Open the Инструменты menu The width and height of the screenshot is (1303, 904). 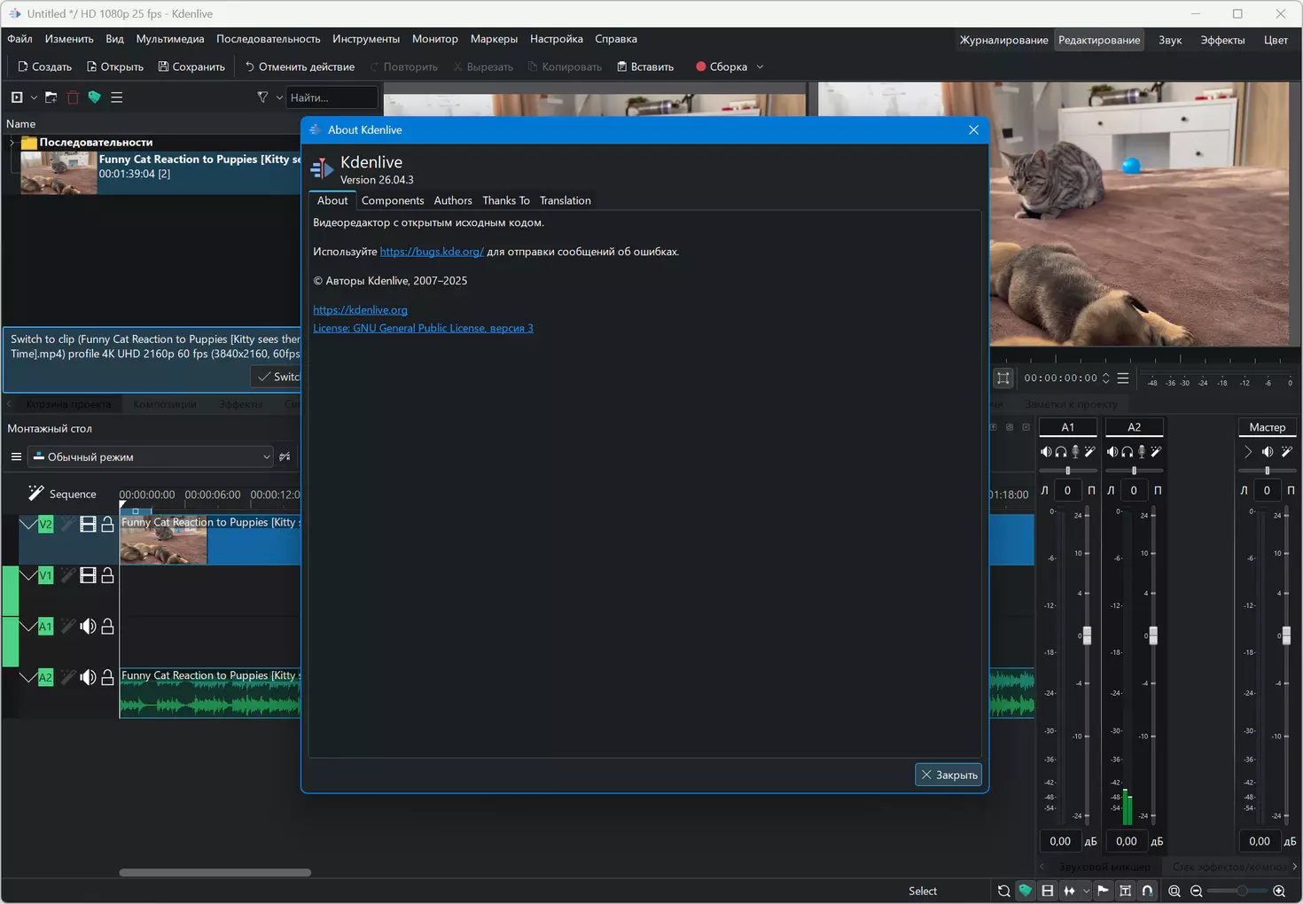coord(366,39)
